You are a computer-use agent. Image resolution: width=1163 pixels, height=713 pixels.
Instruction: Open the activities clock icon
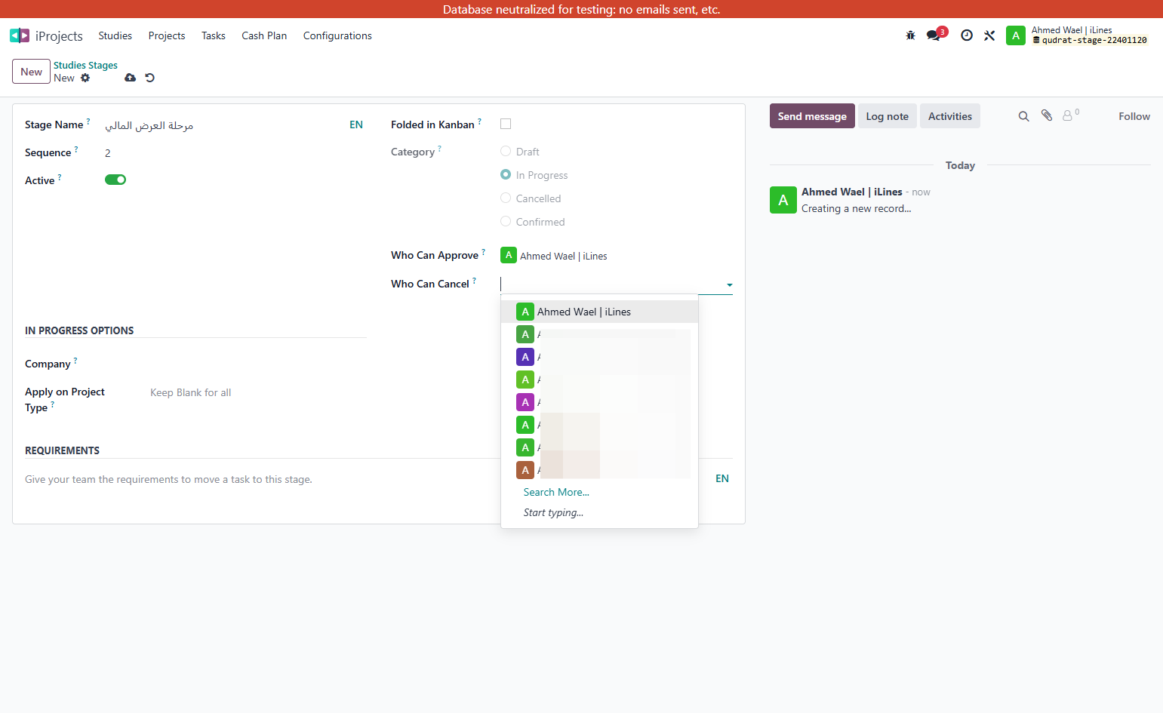click(x=967, y=35)
